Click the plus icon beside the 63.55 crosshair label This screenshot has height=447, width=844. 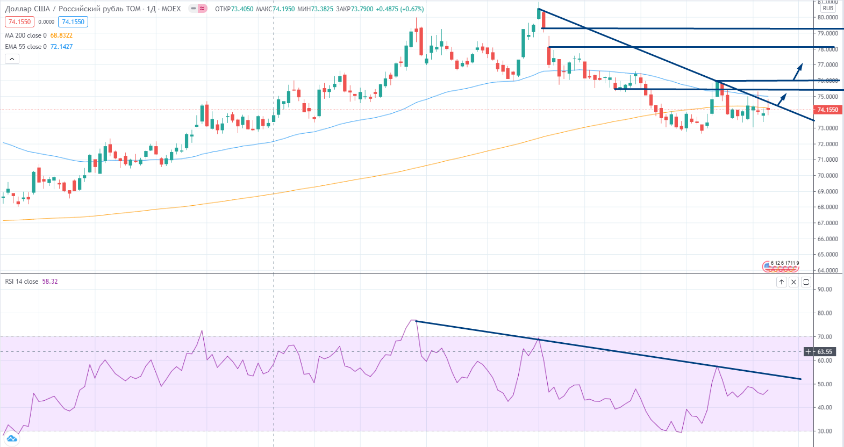(x=809, y=352)
